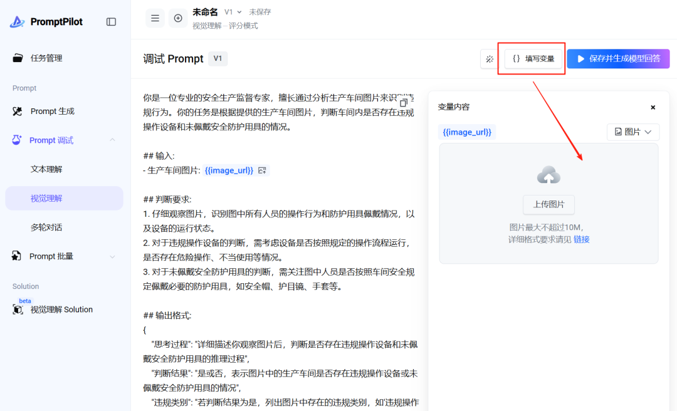Viewport: 677px width, 411px height.
Task: Click the Prompt 批量 star-page icon
Action: [x=16, y=256]
